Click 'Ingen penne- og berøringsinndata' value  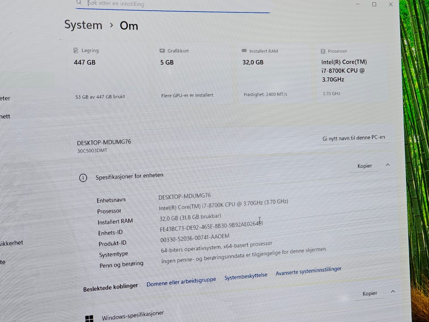(x=244, y=256)
